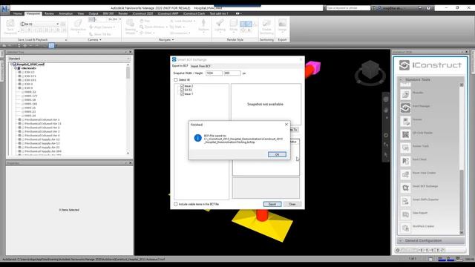
Task: Switch to the Import from BCF tab
Action: point(200,66)
